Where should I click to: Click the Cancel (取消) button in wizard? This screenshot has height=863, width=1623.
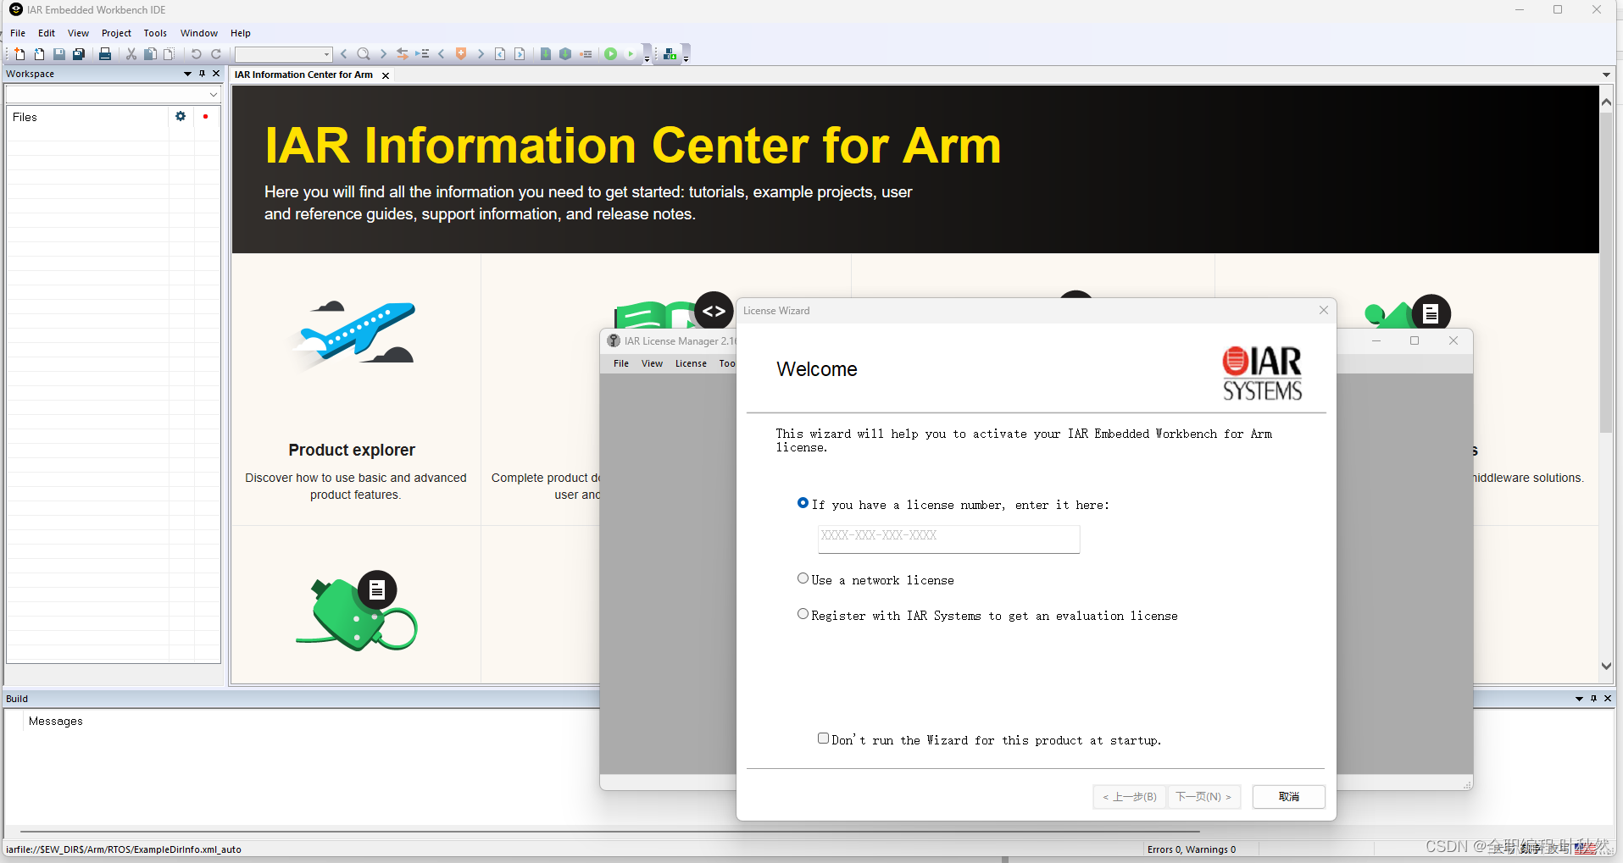point(1288,796)
